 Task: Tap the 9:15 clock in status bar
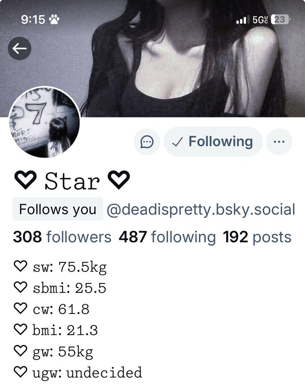pyautogui.click(x=33, y=19)
